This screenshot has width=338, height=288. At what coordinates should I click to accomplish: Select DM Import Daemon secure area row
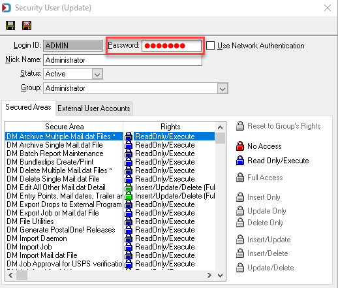pos(64,238)
